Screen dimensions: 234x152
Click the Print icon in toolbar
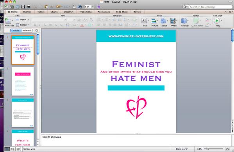(x=29, y=7)
